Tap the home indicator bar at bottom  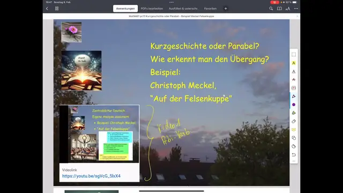[x=171, y=191]
